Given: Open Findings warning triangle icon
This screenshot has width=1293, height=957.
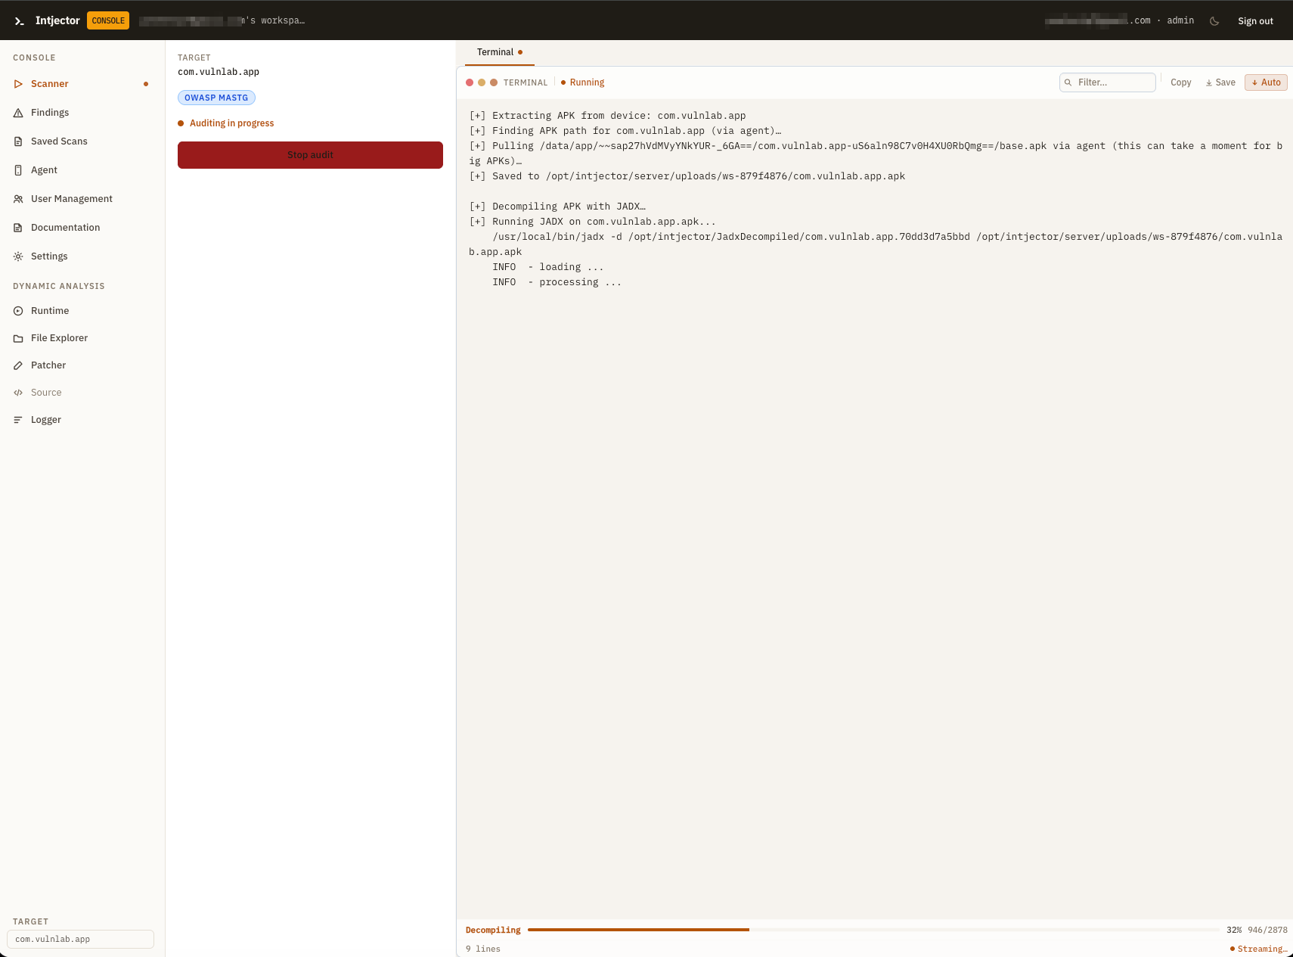Looking at the screenshot, I should (x=18, y=113).
